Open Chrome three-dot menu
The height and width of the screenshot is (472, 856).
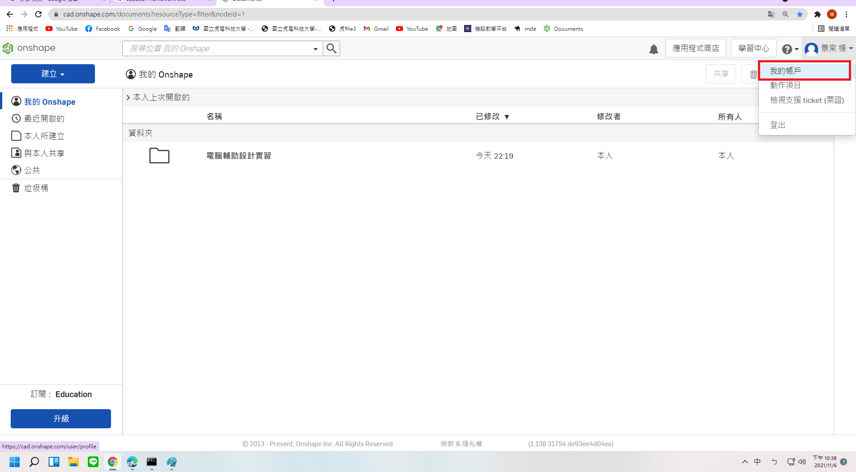click(x=846, y=14)
